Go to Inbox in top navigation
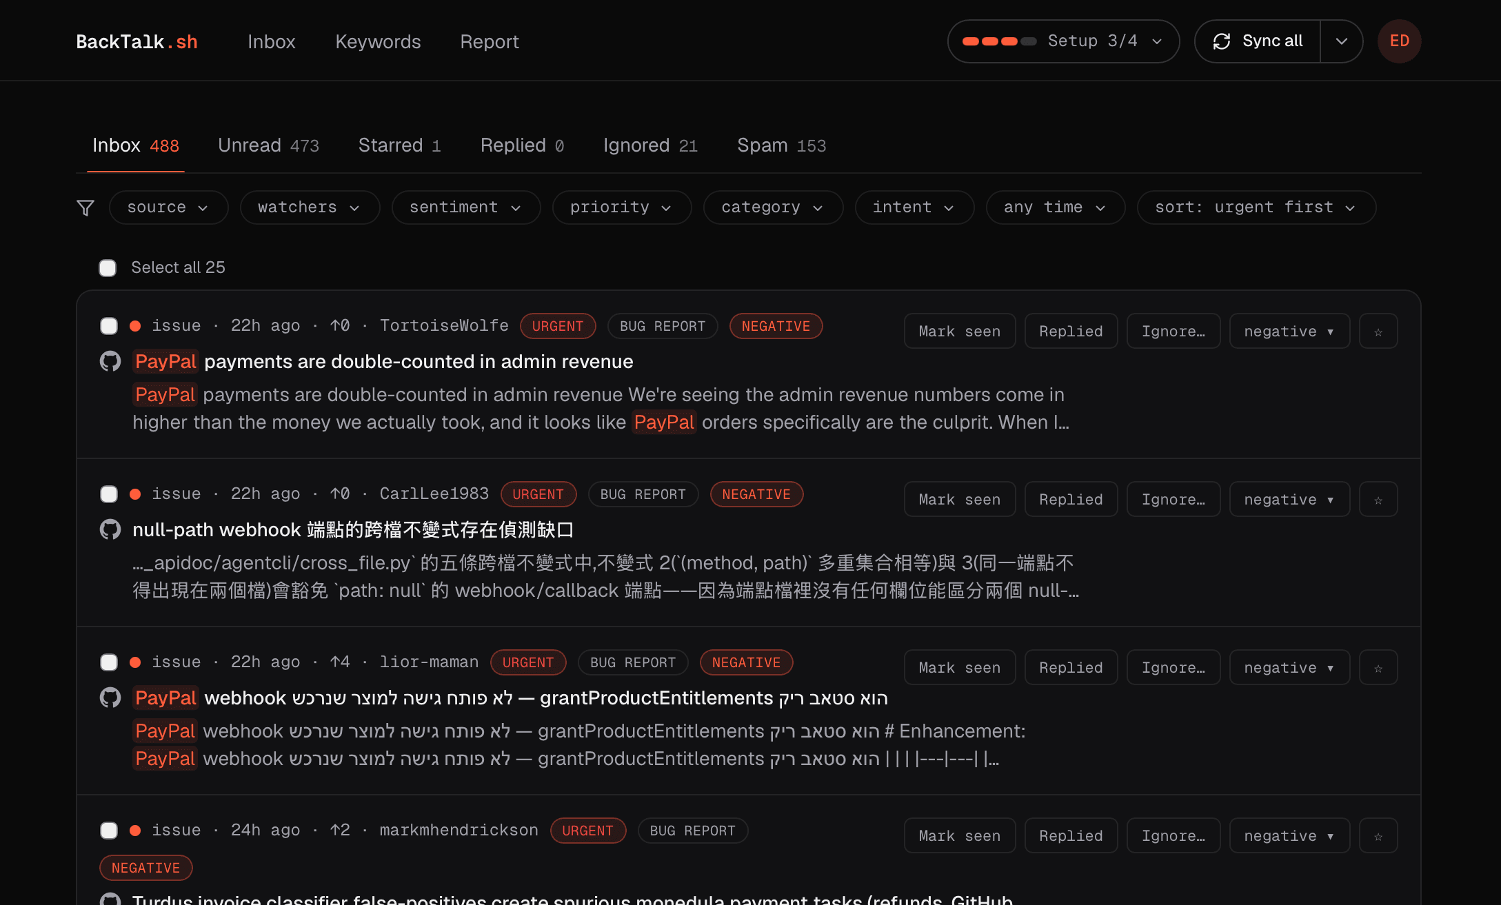 [x=272, y=42]
